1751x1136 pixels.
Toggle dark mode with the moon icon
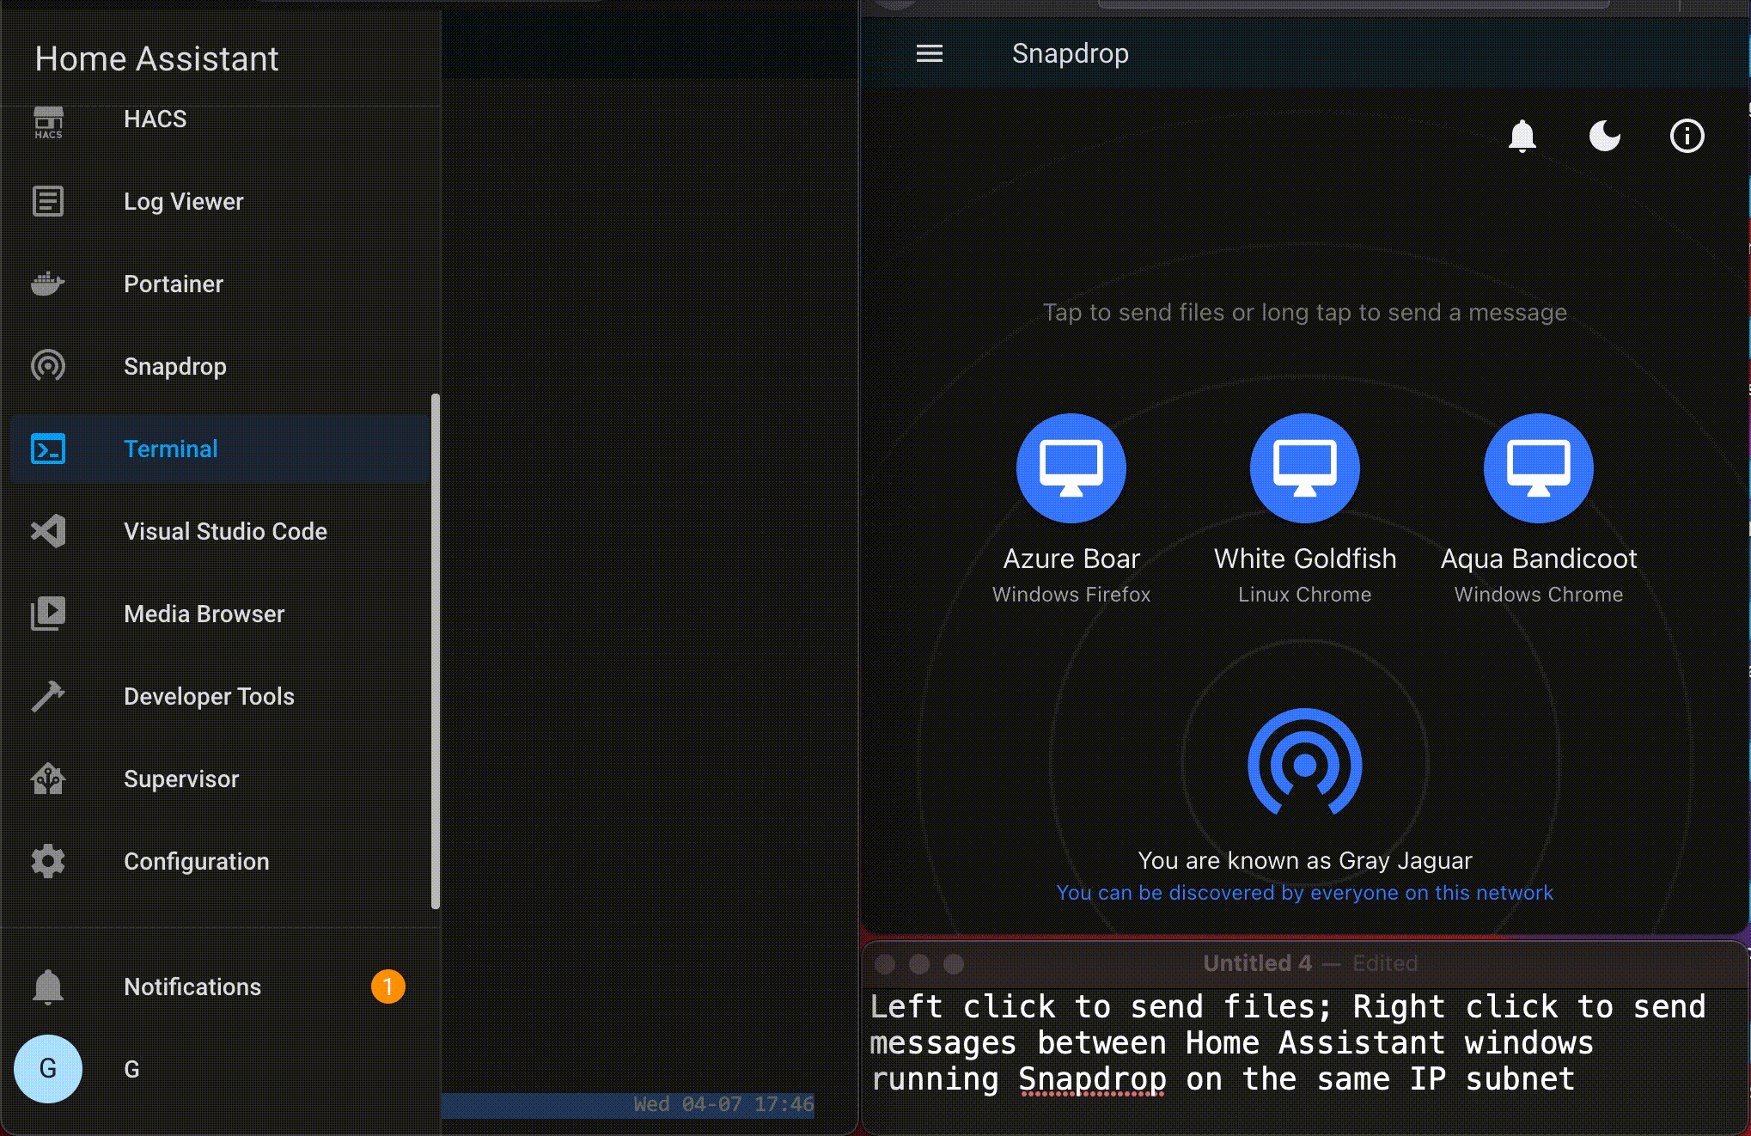(x=1604, y=136)
